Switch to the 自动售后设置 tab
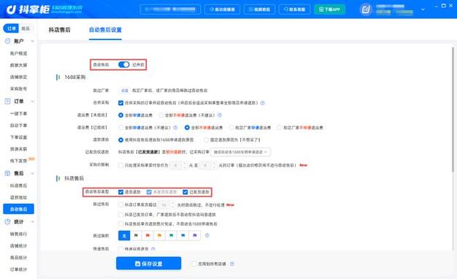 105,30
